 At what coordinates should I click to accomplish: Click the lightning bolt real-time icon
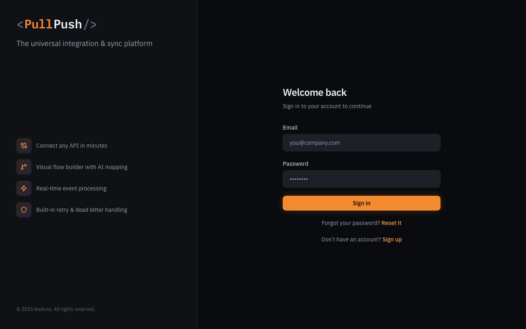(24, 188)
